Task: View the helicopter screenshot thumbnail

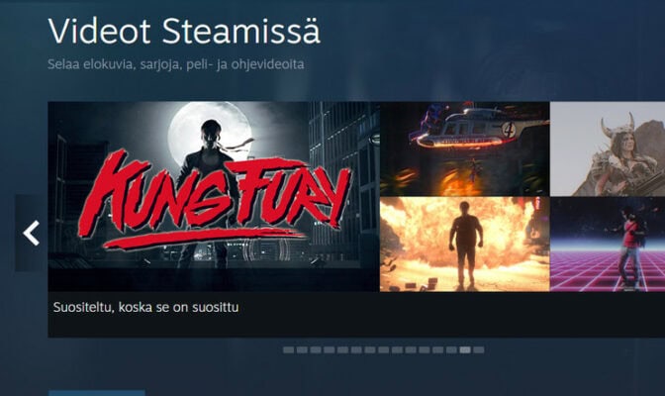Action: coord(464,148)
